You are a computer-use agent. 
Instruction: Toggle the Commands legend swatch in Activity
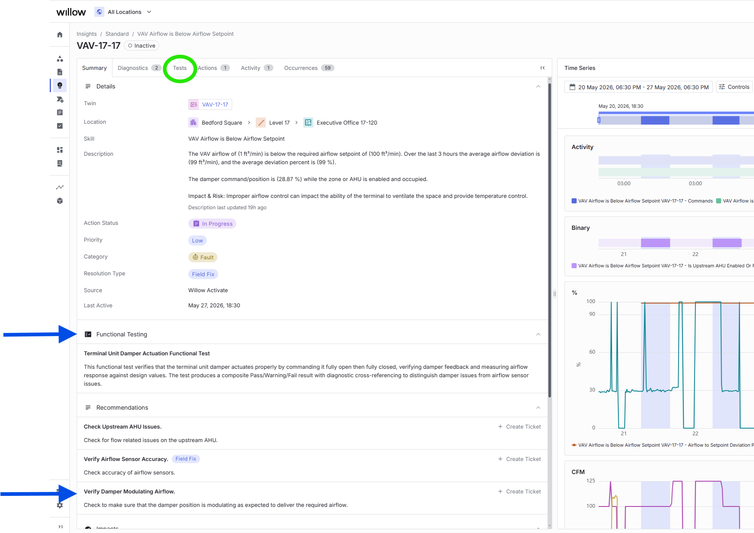pos(574,201)
